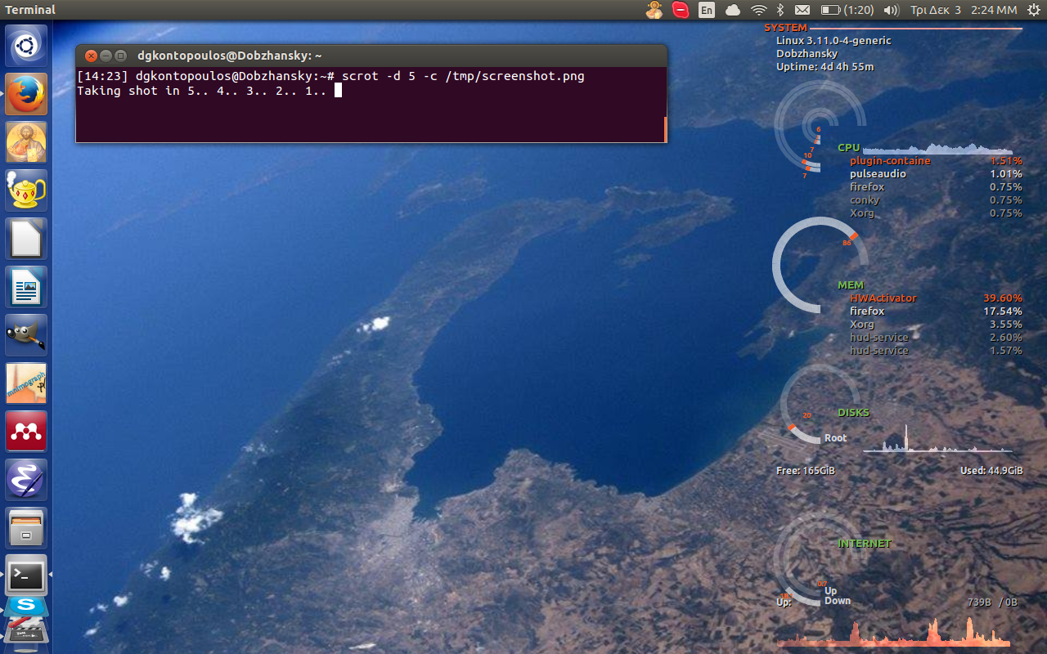Launch Emacs from the launcher
This screenshot has width=1047, height=654.
pyautogui.click(x=26, y=480)
